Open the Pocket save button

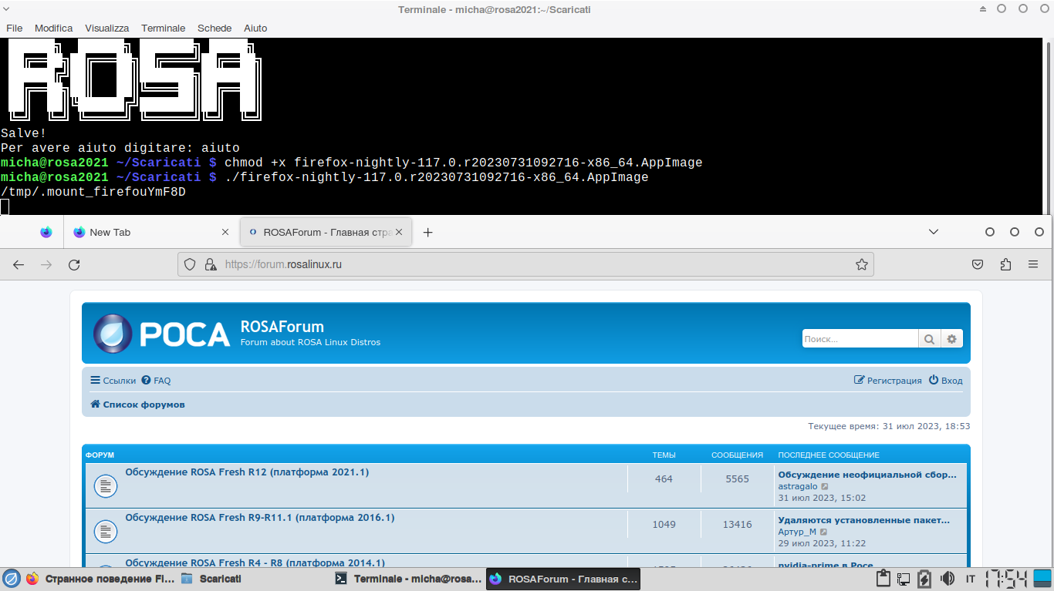click(978, 264)
